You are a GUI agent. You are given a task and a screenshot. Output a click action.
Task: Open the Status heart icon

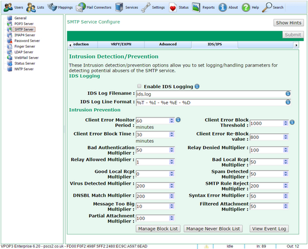tap(173, 8)
